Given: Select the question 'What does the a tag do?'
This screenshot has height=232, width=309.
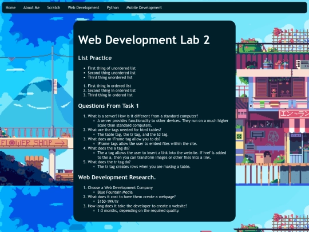Looking at the screenshot, I should pos(109,148).
